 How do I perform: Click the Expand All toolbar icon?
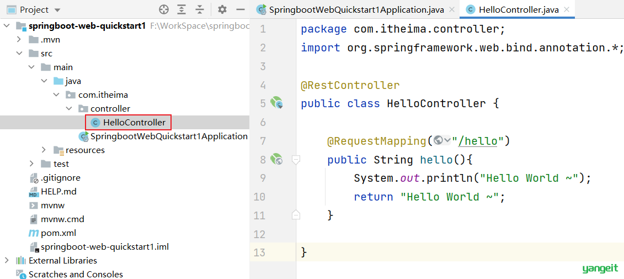182,9
